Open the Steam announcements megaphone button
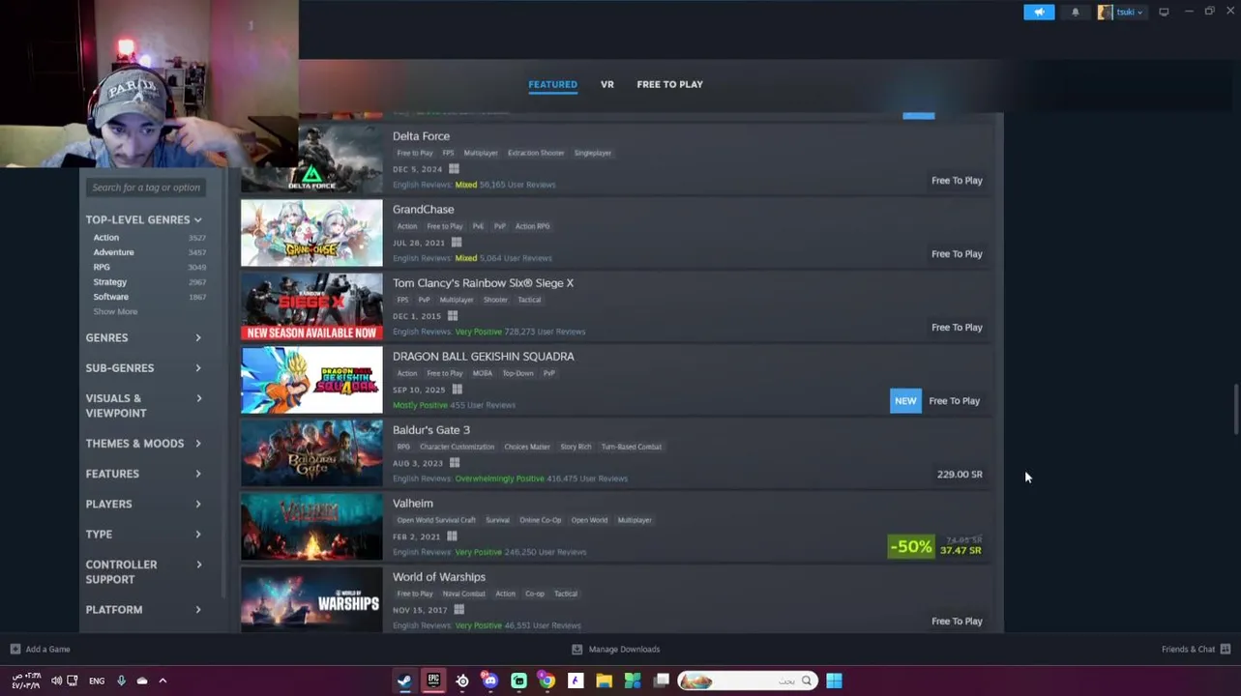 point(1039,13)
